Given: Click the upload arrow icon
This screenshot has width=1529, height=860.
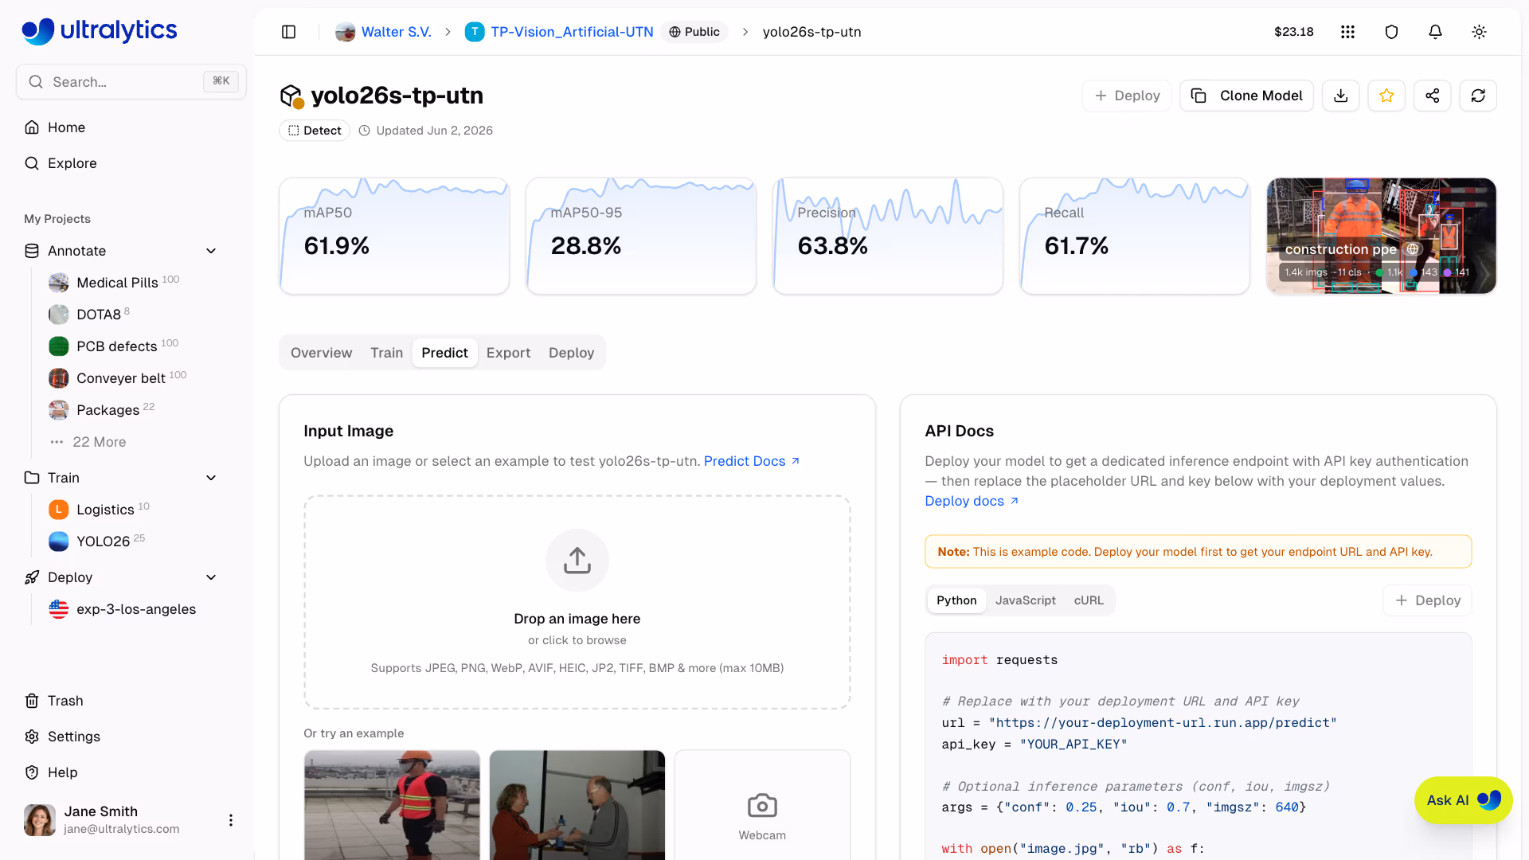Looking at the screenshot, I should pyautogui.click(x=577, y=561).
